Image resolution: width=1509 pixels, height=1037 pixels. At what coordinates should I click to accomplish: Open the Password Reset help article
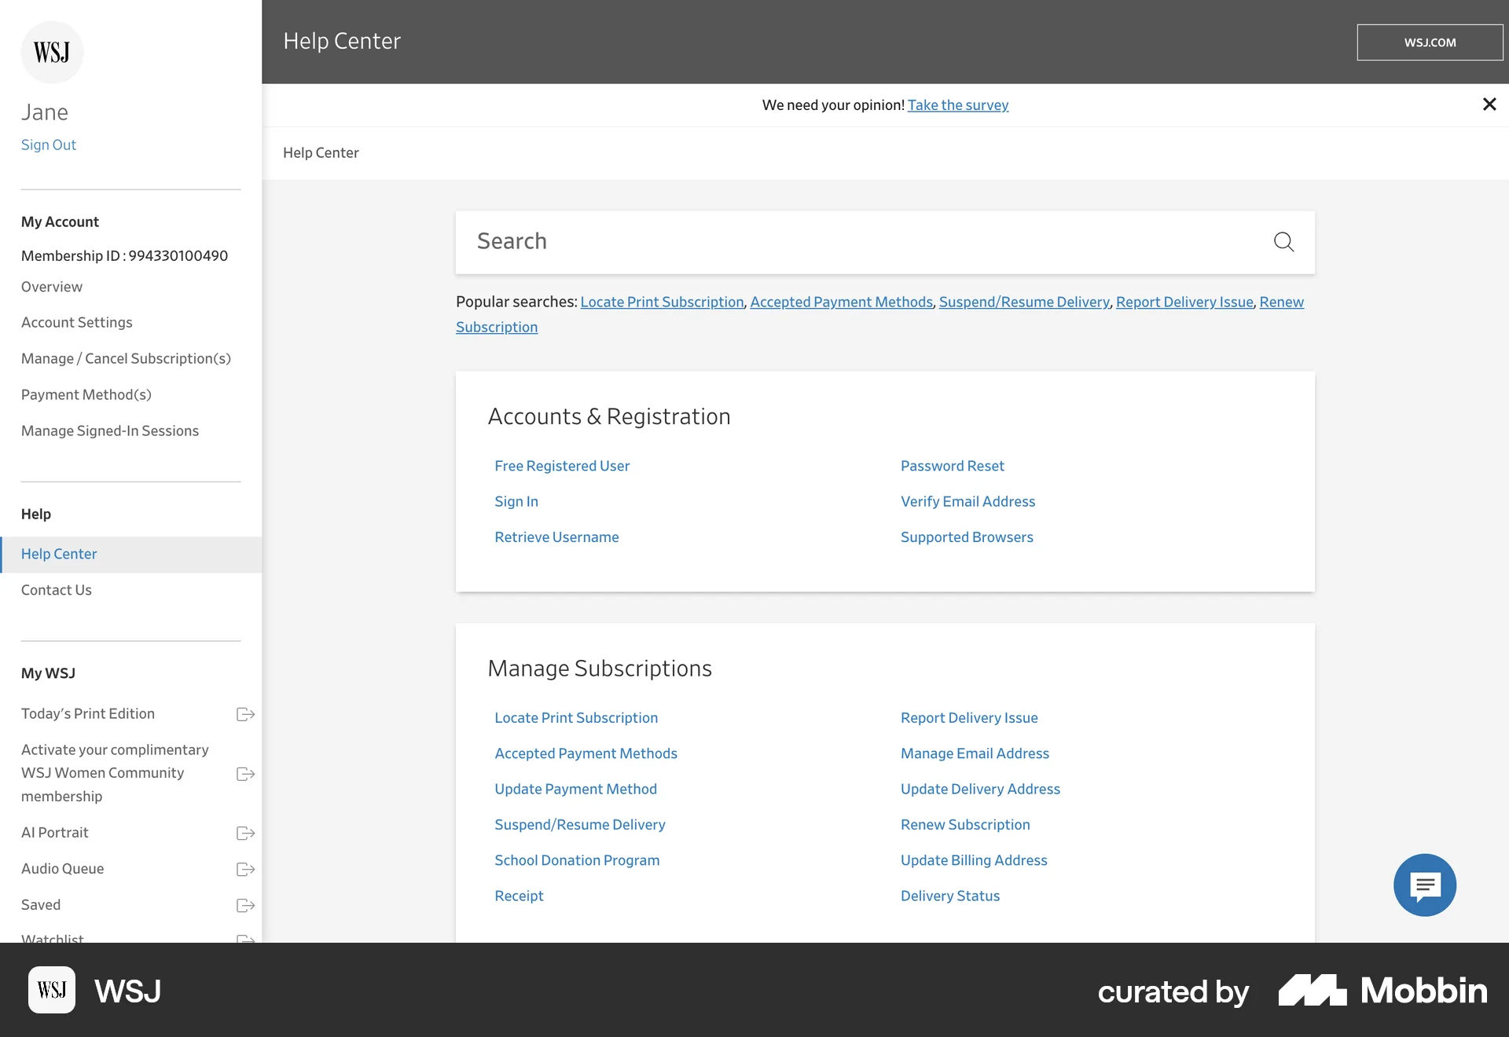pos(952,466)
